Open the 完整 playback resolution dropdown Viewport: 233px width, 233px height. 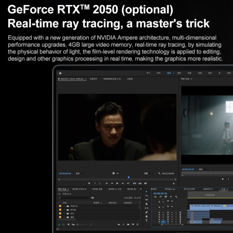[x=150, y=173]
